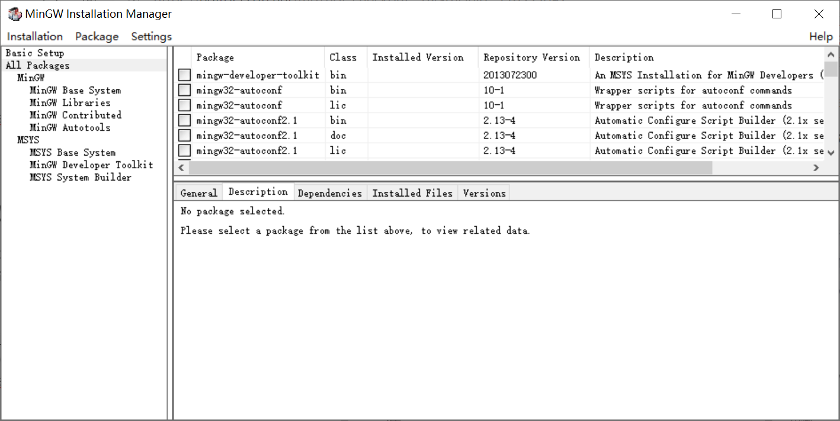840x421 pixels.
Task: Open the Help menu
Action: [x=821, y=36]
